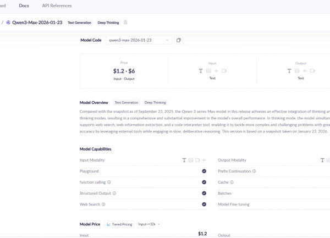Screen dimensions: 330x238
Task: Open API References in the top navigation
Action: click(x=57, y=5)
